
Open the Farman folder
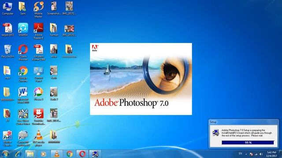(x=54, y=30)
